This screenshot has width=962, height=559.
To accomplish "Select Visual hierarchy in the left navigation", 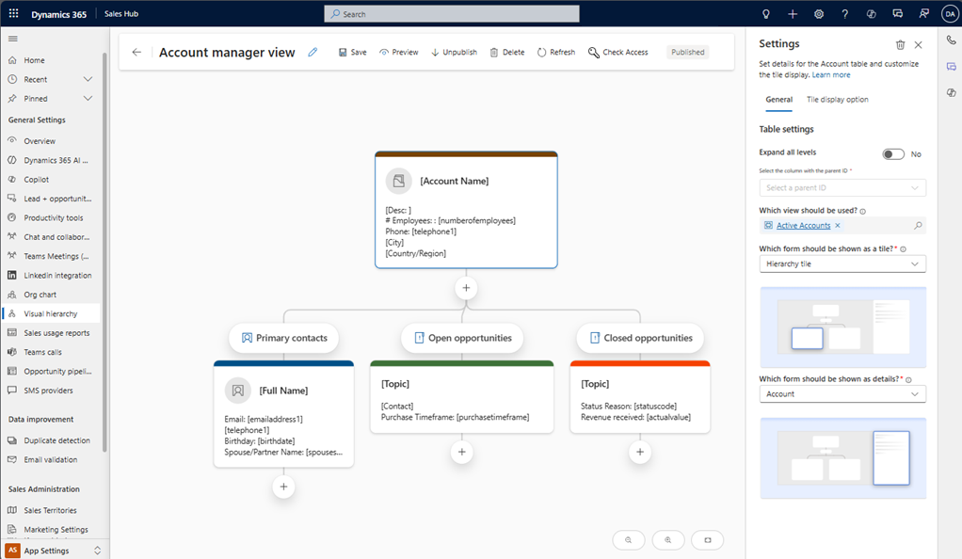I will [54, 313].
